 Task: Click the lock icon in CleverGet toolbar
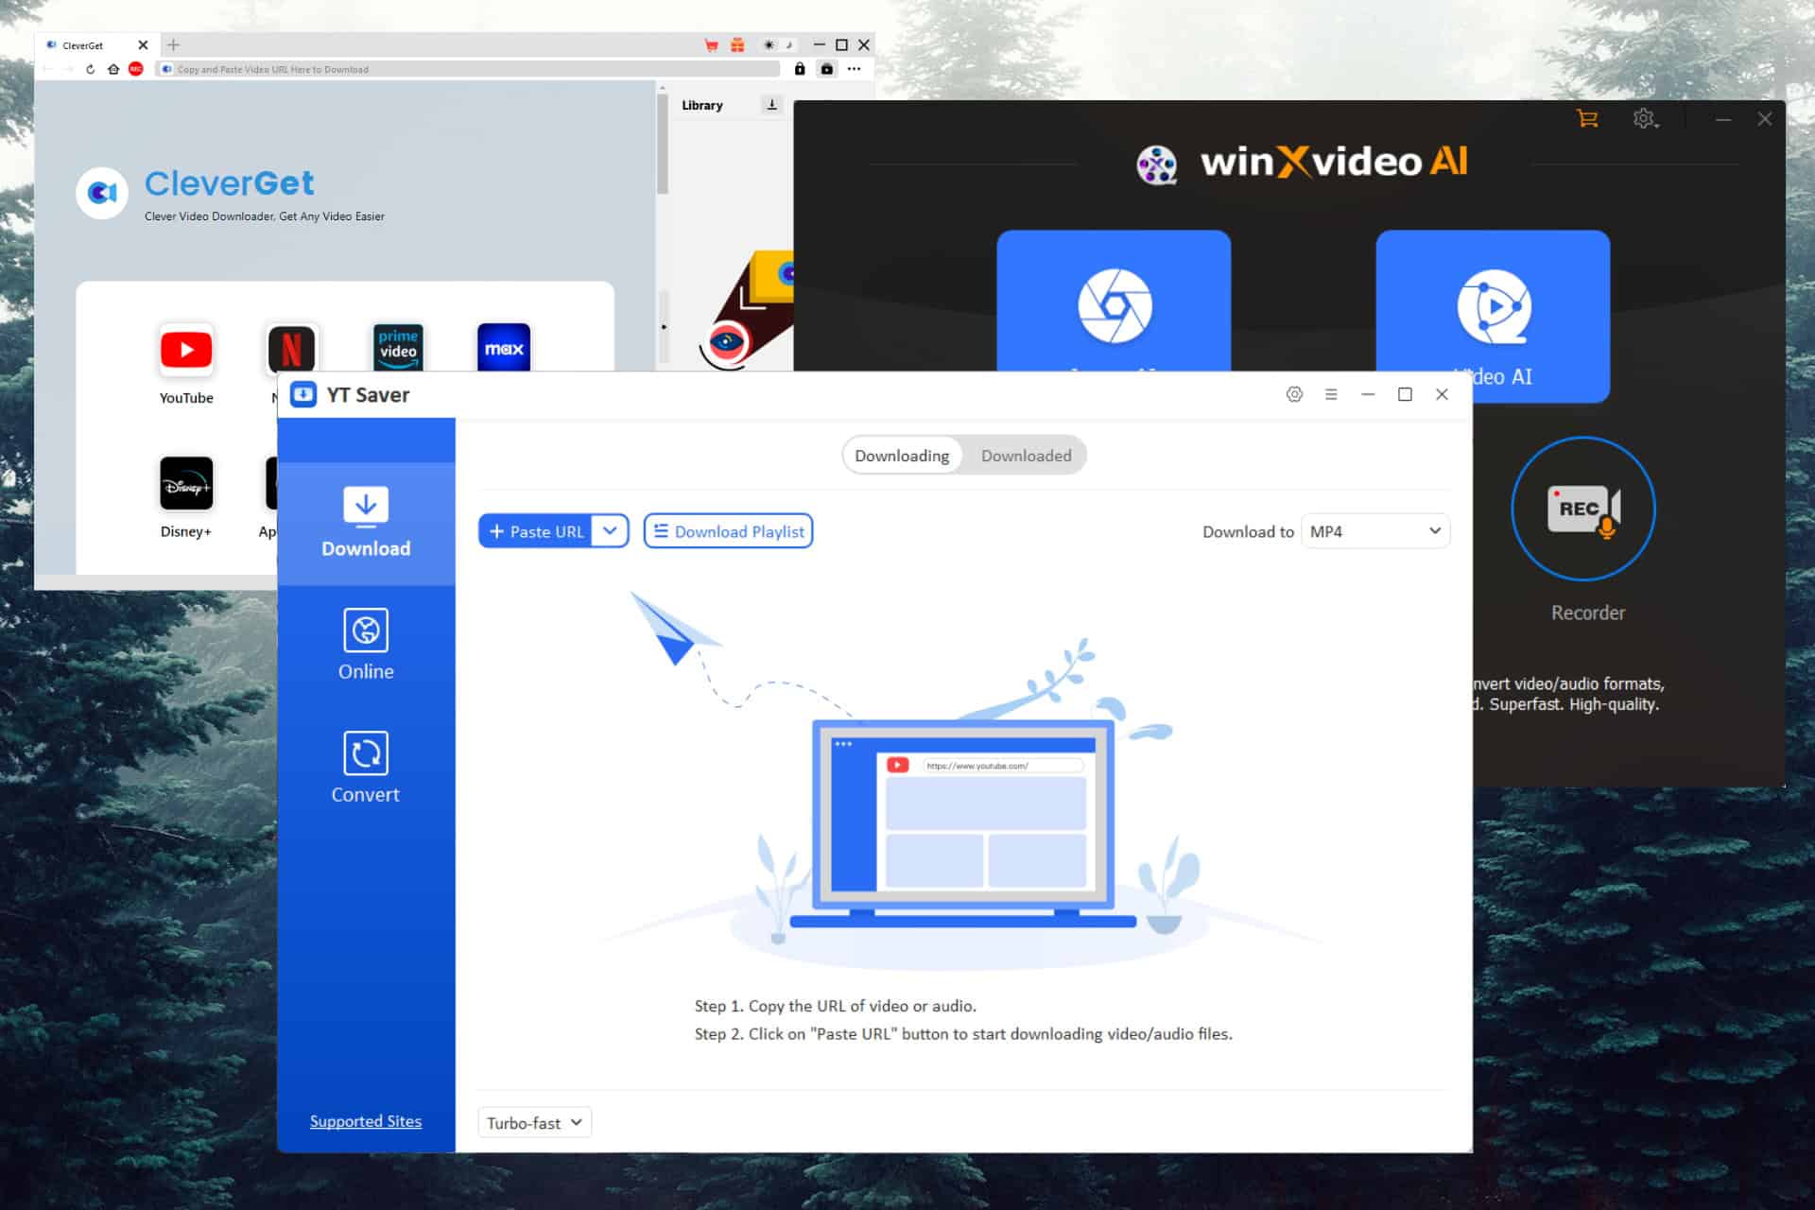[800, 69]
